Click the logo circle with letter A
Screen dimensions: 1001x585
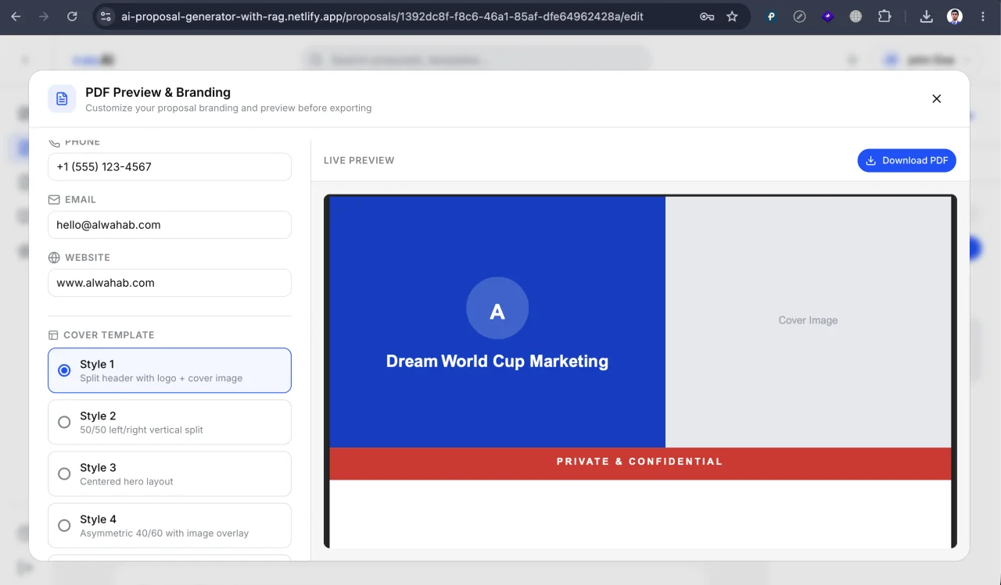coord(497,309)
